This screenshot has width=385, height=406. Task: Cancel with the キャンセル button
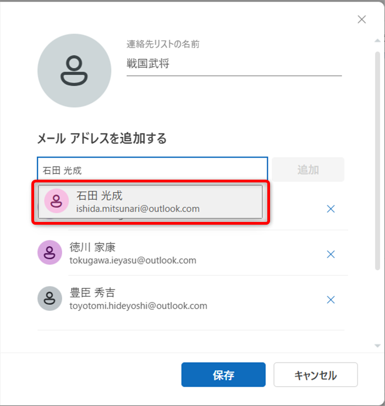click(316, 375)
